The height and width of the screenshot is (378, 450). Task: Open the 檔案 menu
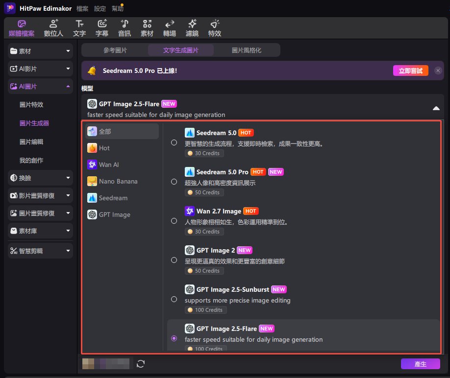coord(82,9)
